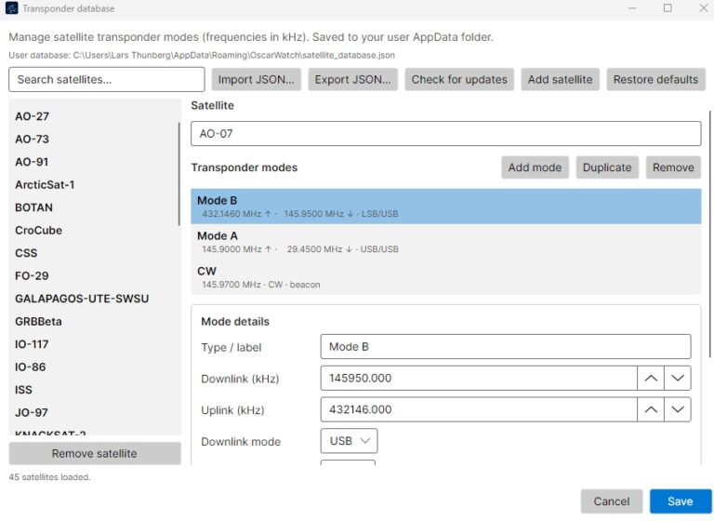
Task: Duplicate the selected transponder mode
Action: tap(607, 167)
